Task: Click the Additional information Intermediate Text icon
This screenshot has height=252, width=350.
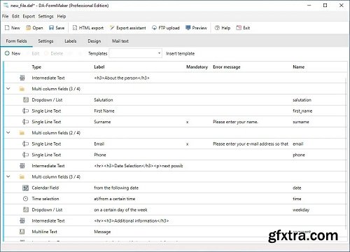Action: pos(22,220)
